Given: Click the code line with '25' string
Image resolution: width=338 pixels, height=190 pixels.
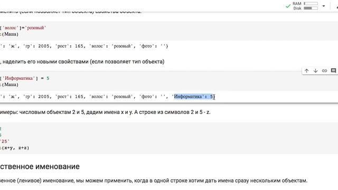Looking at the screenshot, I should click(x=5, y=141).
